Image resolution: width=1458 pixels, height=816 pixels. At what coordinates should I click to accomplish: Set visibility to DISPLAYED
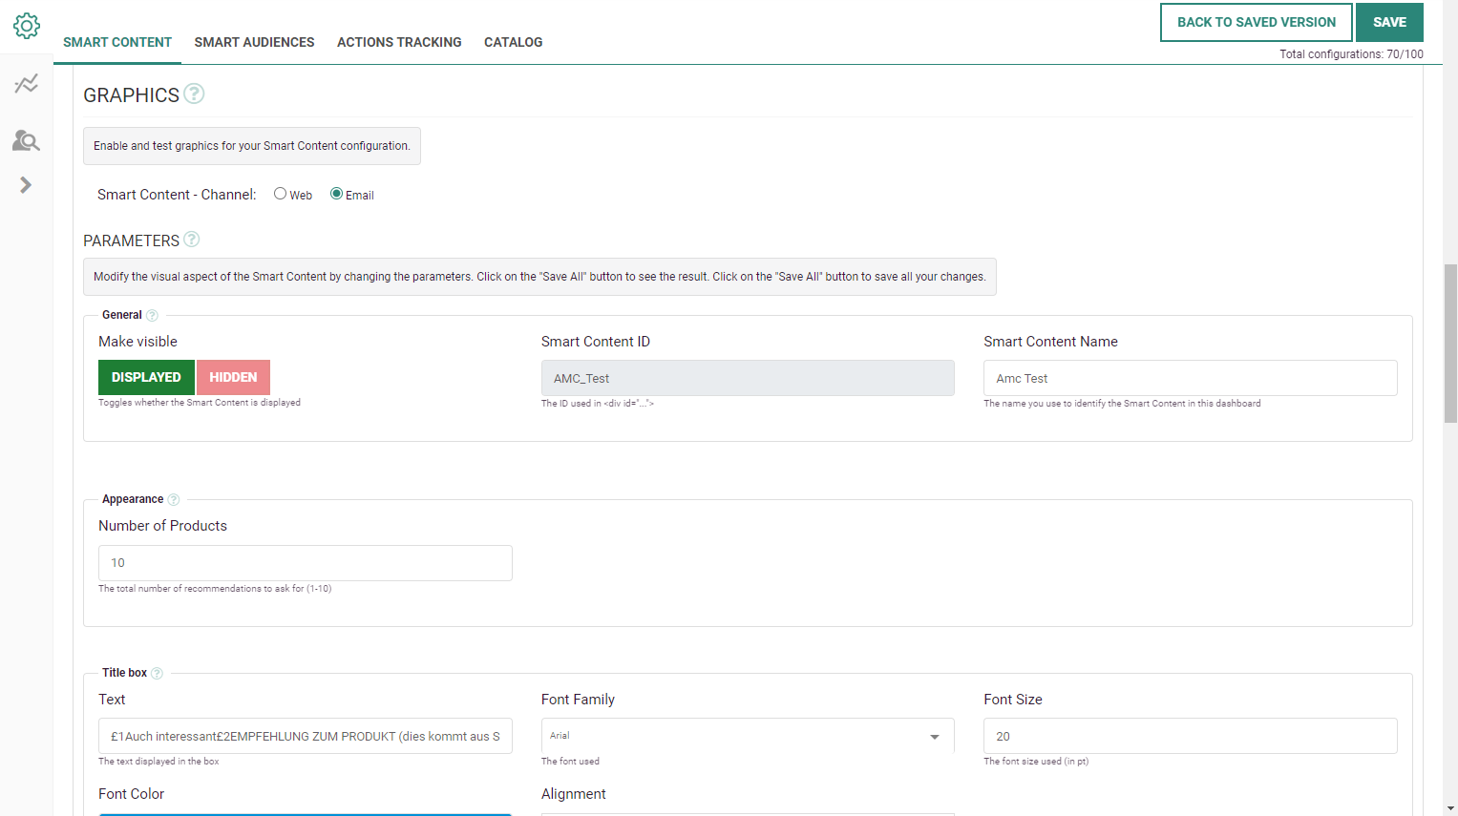click(x=146, y=377)
